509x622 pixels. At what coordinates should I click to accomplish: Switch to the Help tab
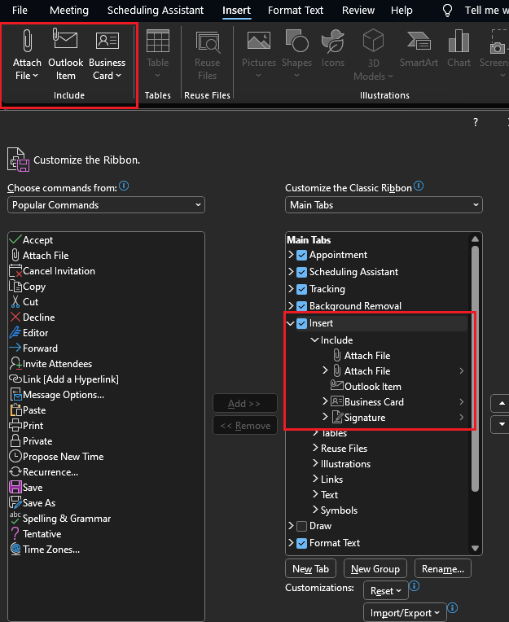click(401, 11)
